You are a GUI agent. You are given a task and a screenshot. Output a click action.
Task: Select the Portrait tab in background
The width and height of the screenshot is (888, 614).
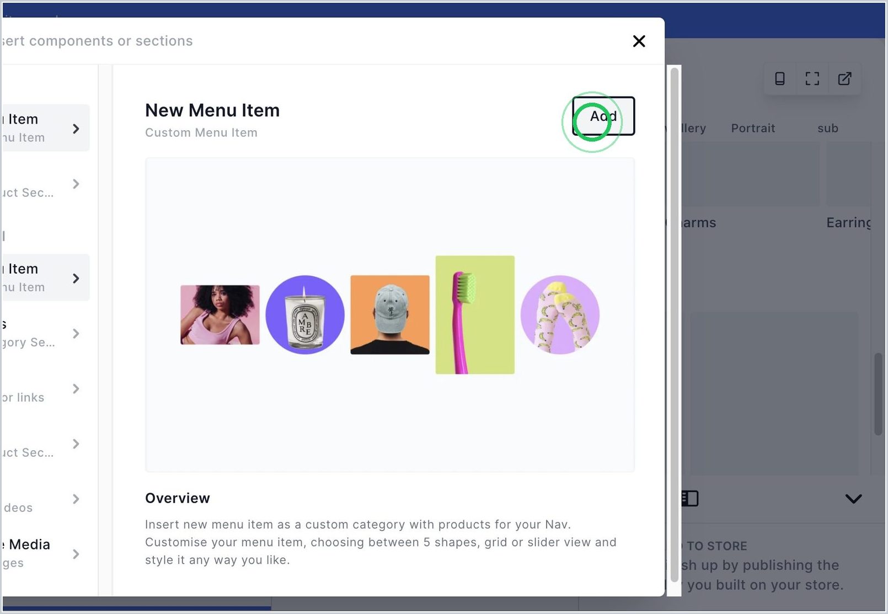753,128
